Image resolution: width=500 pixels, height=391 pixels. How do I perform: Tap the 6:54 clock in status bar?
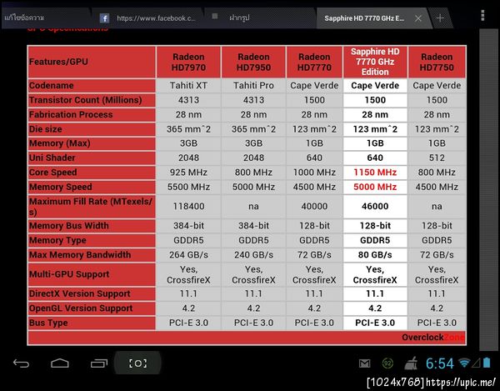[x=440, y=363]
